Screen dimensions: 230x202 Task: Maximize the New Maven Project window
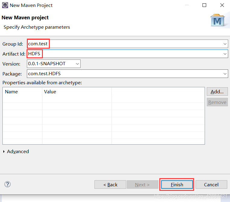tap(204, 5)
